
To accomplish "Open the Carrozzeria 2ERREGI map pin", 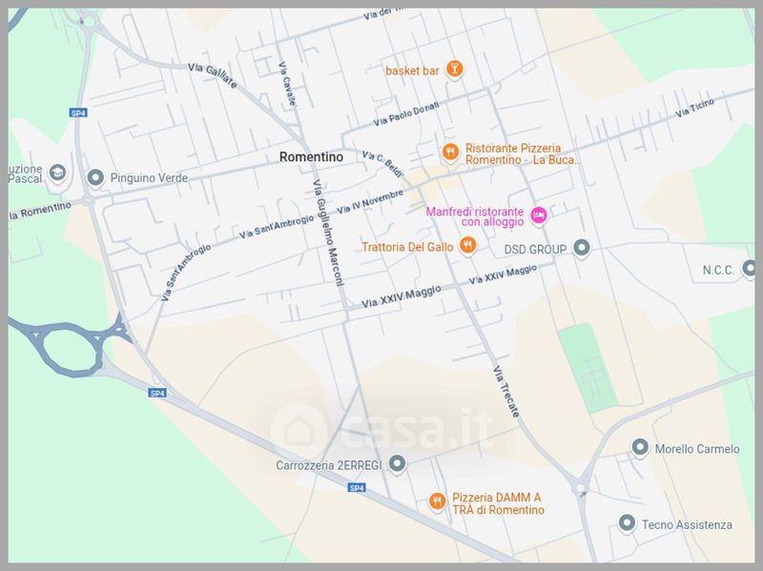I will (x=397, y=463).
